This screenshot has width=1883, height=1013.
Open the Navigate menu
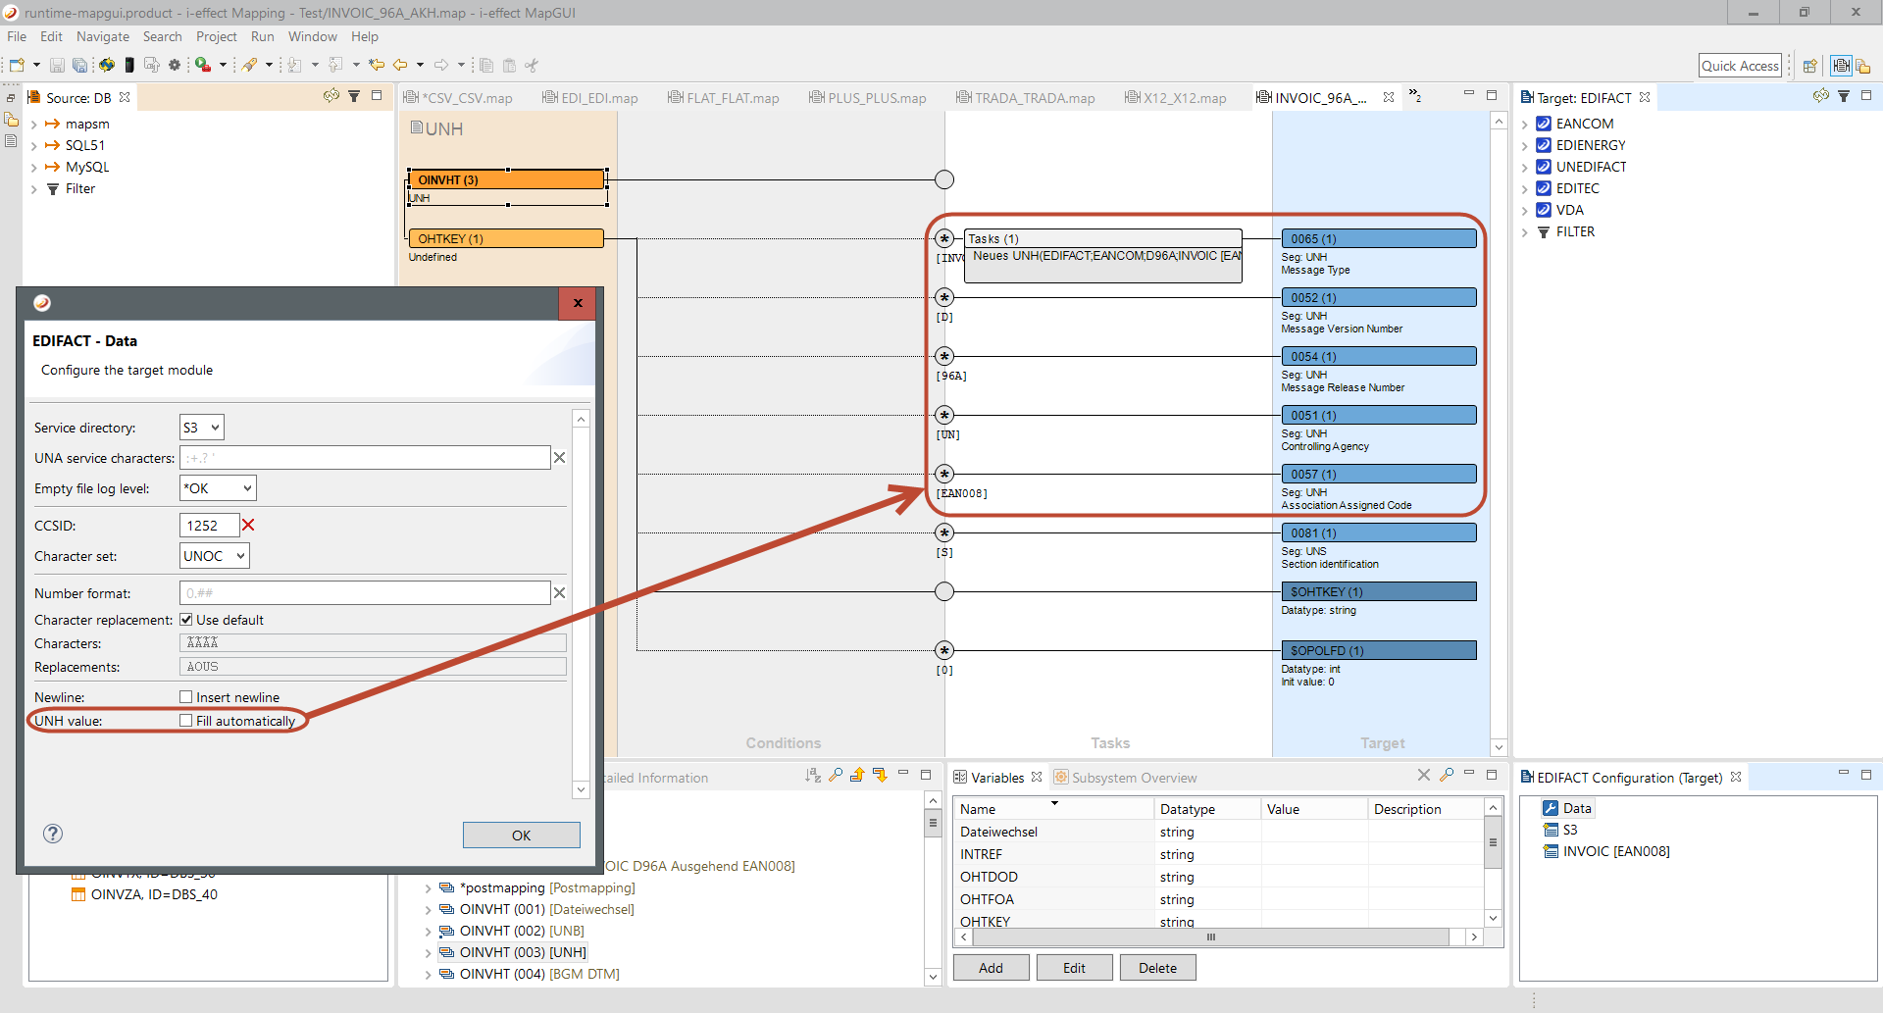pos(102,36)
